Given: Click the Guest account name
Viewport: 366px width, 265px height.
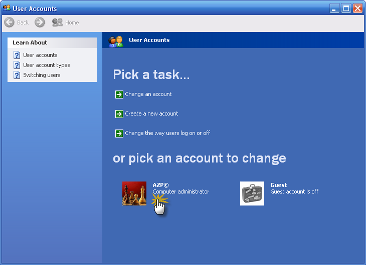Looking at the screenshot, I should pos(278,185).
